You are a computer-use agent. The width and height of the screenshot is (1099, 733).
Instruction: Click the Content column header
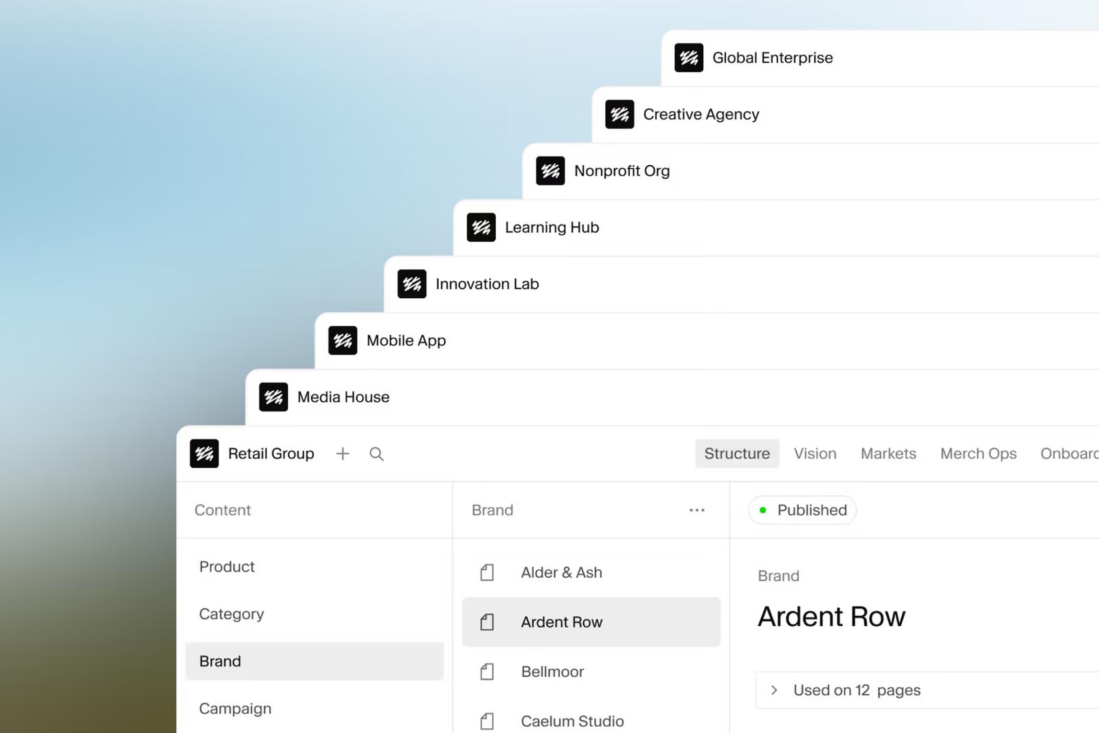223,510
